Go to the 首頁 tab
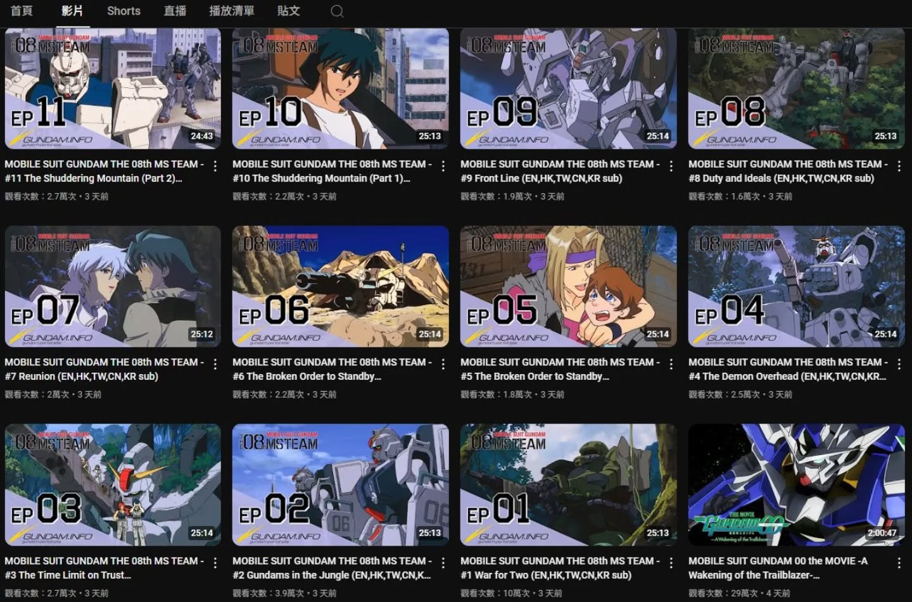The height and width of the screenshot is (602, 912). tap(22, 11)
